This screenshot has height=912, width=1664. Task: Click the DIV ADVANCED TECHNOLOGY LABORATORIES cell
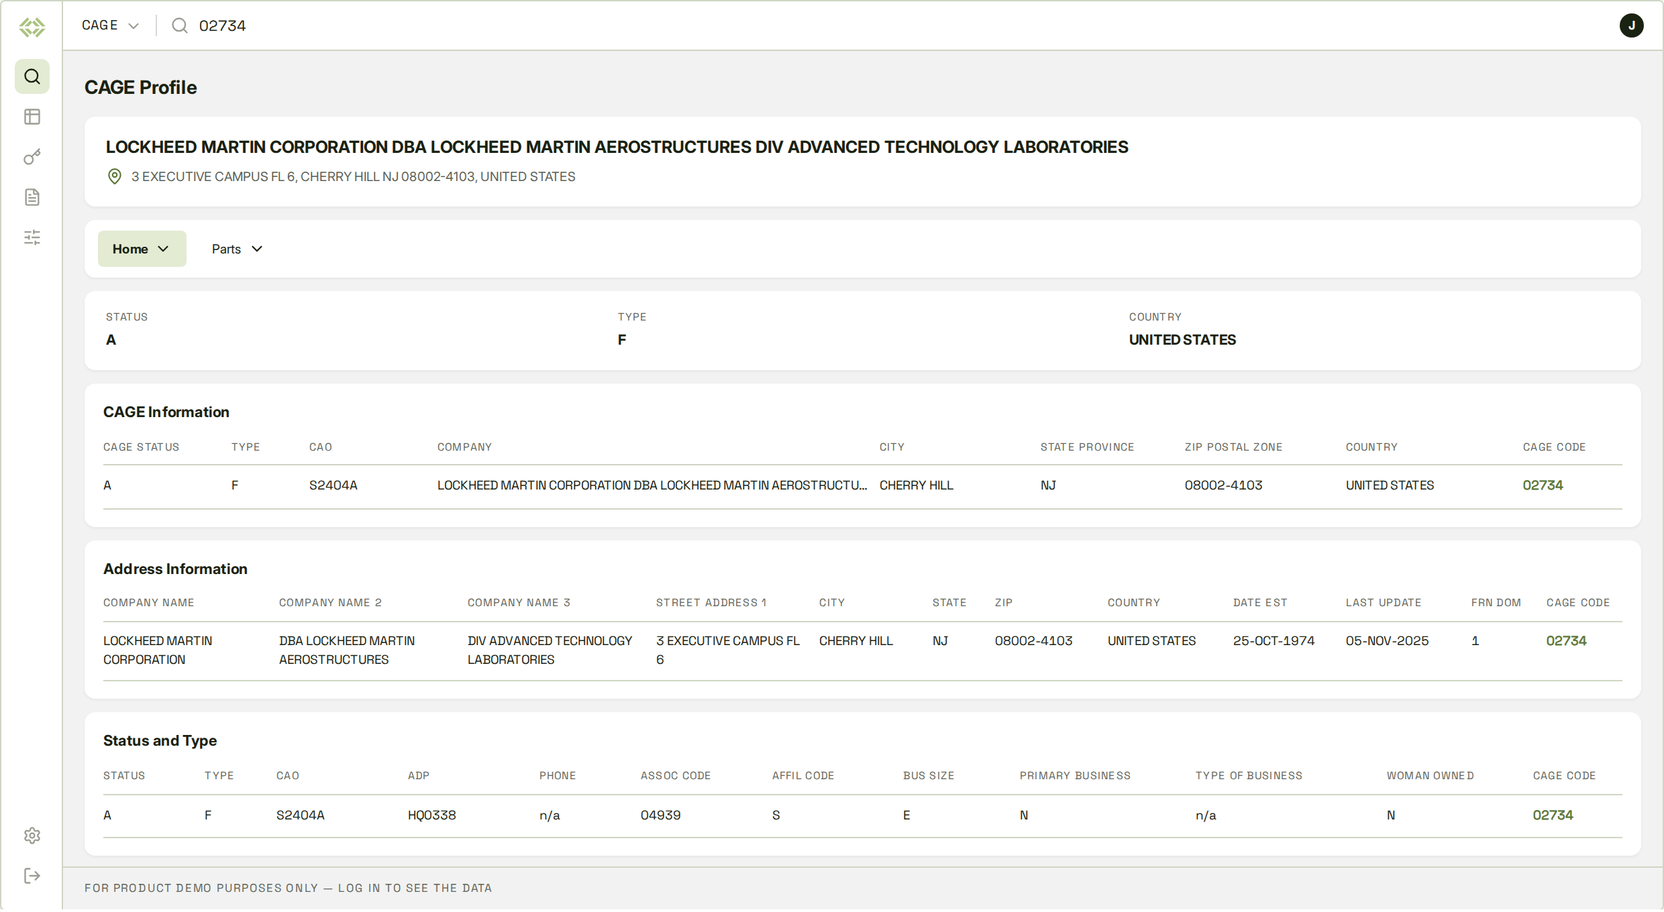click(550, 650)
